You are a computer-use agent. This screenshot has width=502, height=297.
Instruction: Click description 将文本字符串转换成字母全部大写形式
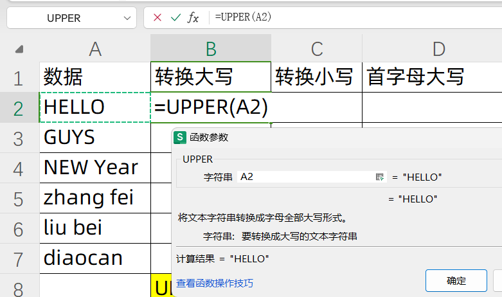coord(262,218)
